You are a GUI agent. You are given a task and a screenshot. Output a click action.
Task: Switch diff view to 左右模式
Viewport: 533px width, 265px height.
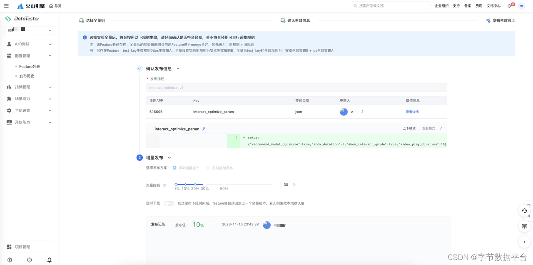428,128
